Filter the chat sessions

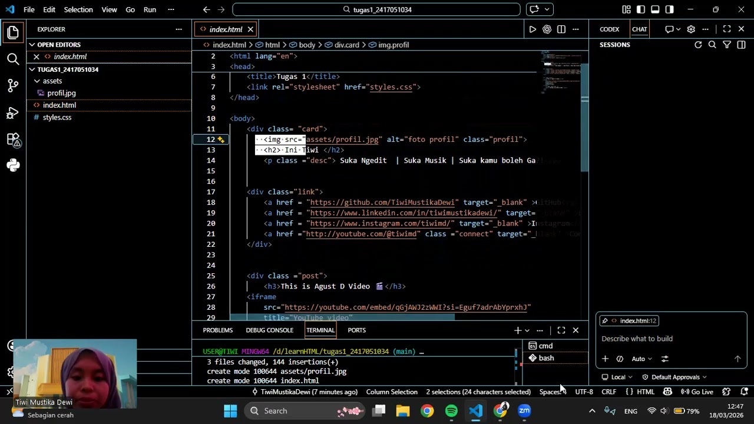(x=727, y=45)
